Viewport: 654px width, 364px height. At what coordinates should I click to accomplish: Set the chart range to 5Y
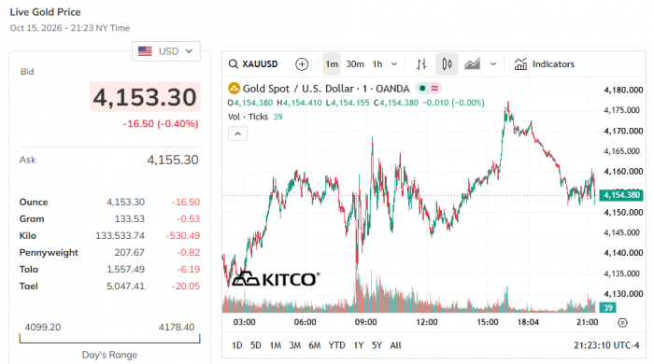point(377,345)
